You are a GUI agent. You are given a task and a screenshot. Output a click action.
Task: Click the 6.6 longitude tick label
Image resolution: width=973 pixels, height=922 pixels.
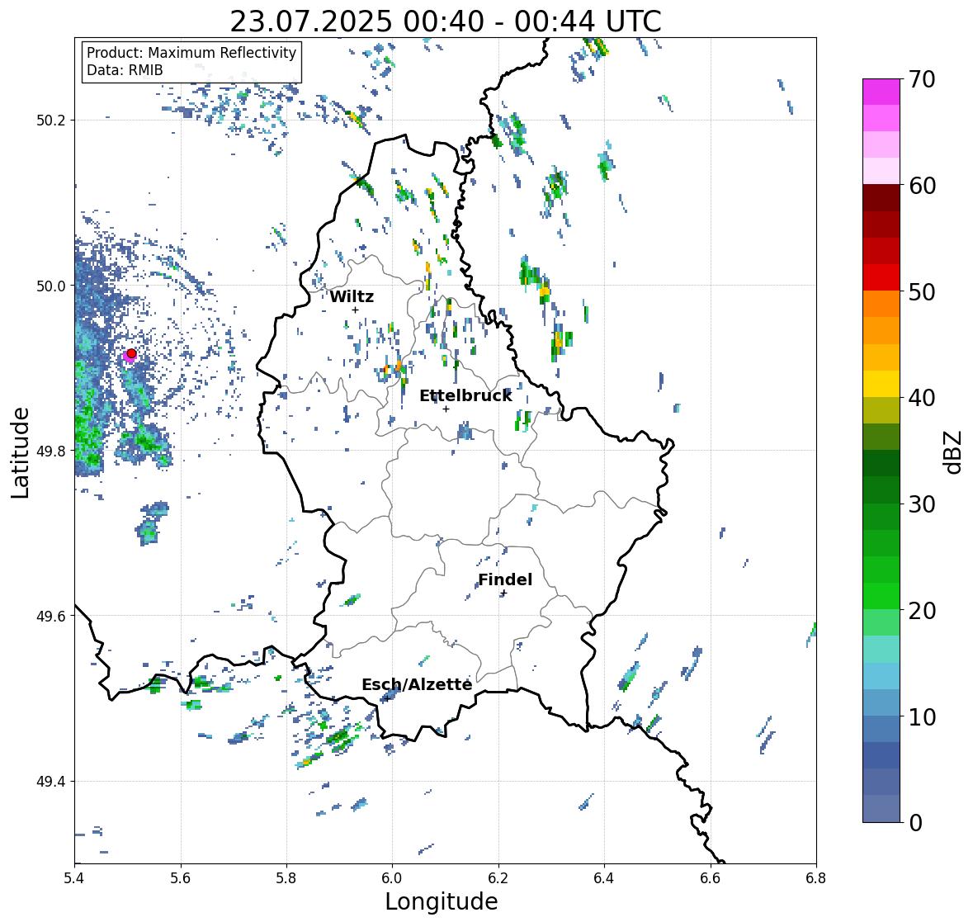pyautogui.click(x=711, y=878)
